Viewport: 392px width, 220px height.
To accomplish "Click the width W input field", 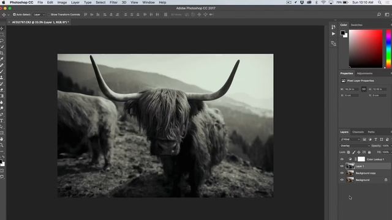I will coord(351,89).
